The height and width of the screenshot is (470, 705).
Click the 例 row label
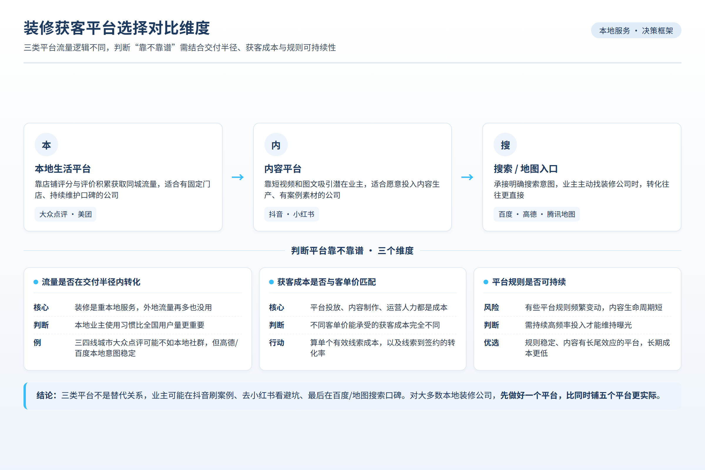tap(37, 343)
